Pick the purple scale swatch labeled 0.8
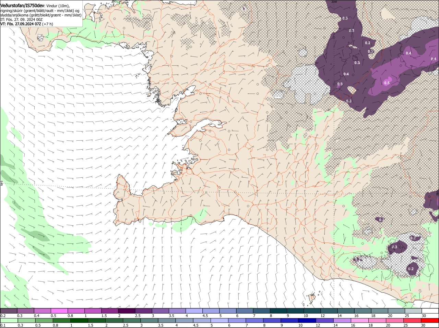Screen dimensions: 439x328 coord(76,311)
